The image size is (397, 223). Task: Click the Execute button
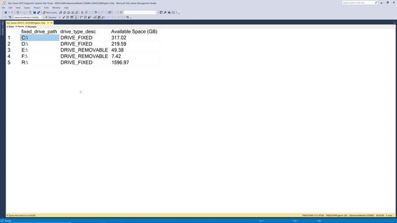[x=51, y=17]
